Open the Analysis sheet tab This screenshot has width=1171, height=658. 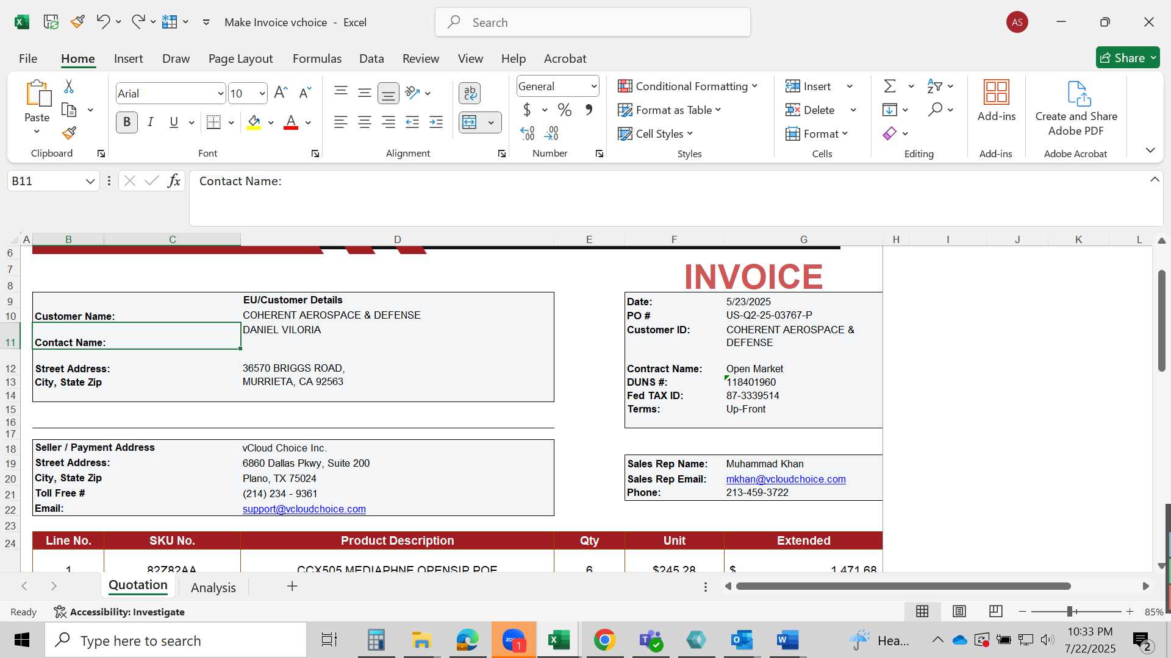213,587
